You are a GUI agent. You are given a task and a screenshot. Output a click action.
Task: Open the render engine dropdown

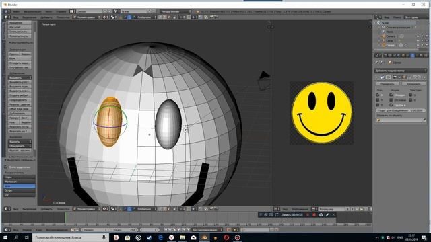click(x=175, y=11)
